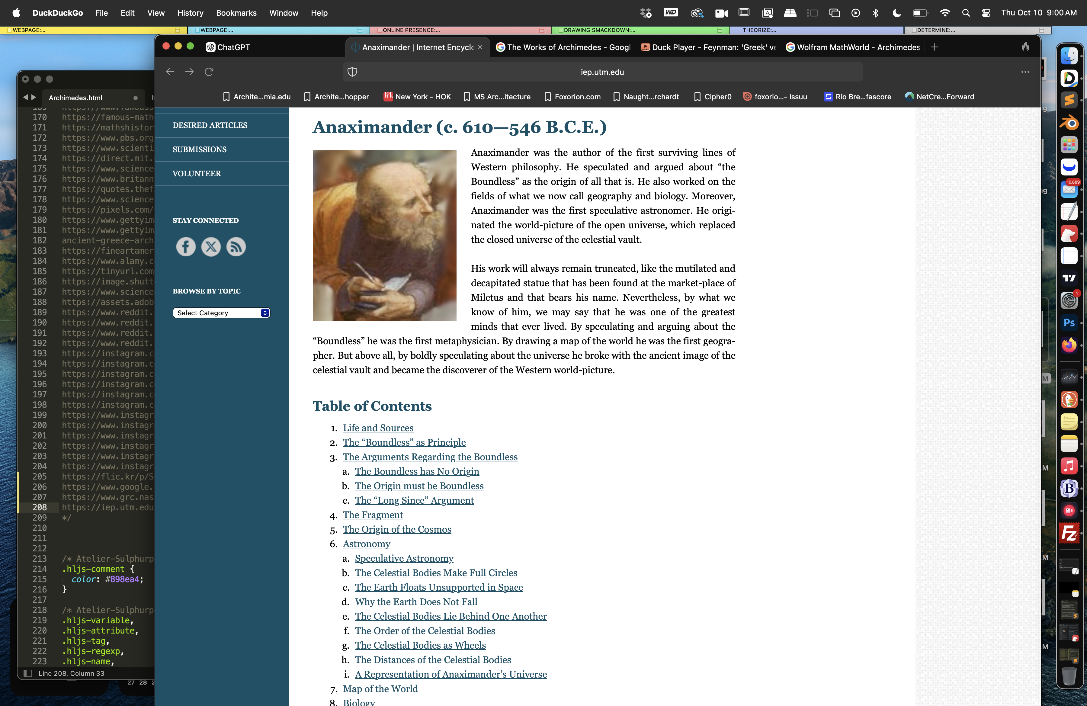Open The Fragment contents link
This screenshot has width=1087, height=706.
point(373,515)
